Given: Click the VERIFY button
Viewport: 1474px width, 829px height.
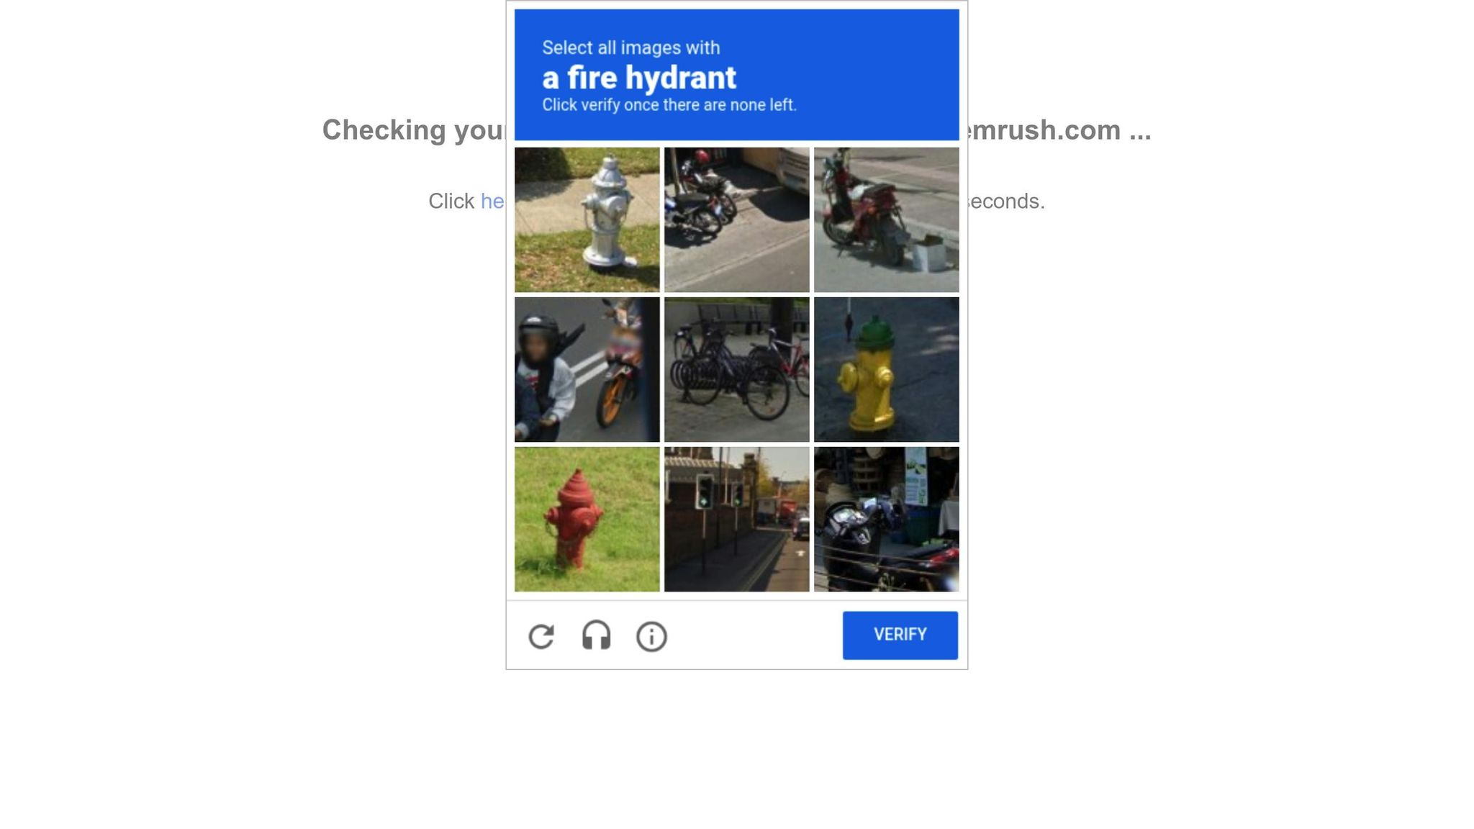Looking at the screenshot, I should pyautogui.click(x=900, y=635).
